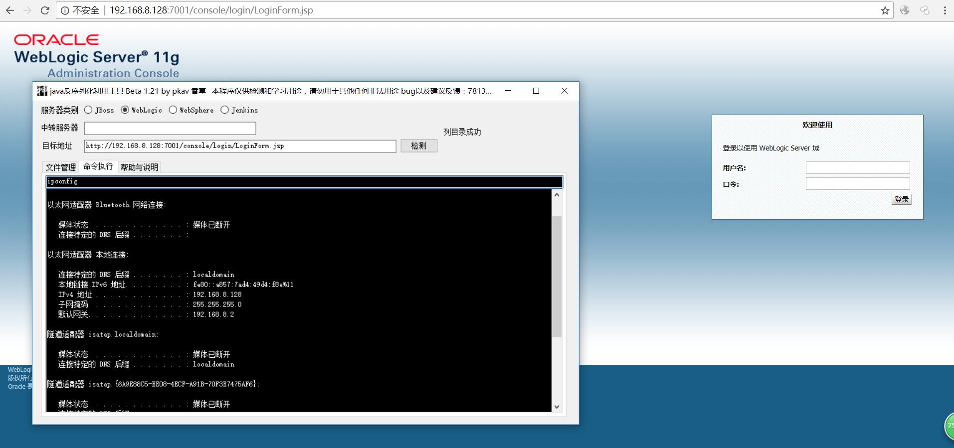This screenshot has height=448, width=954.
Task: Open the first browser extension icon
Action: click(905, 10)
